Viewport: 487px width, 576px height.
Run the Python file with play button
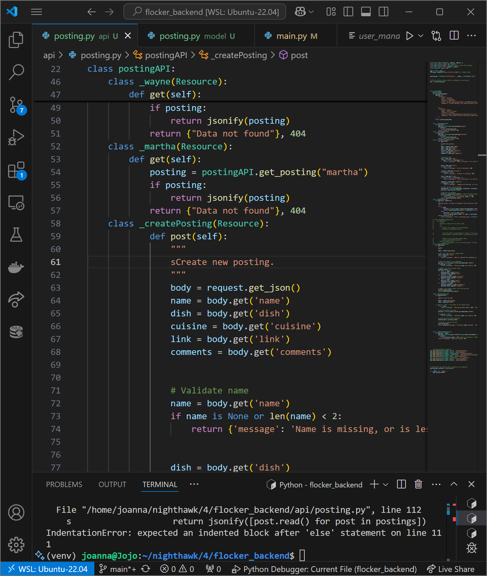coord(410,35)
